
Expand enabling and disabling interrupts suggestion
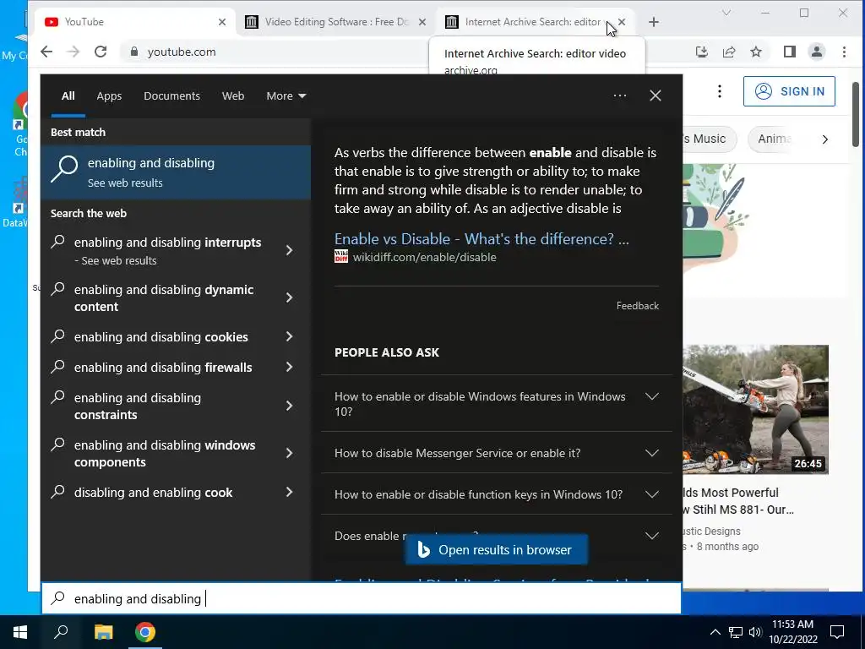point(289,250)
